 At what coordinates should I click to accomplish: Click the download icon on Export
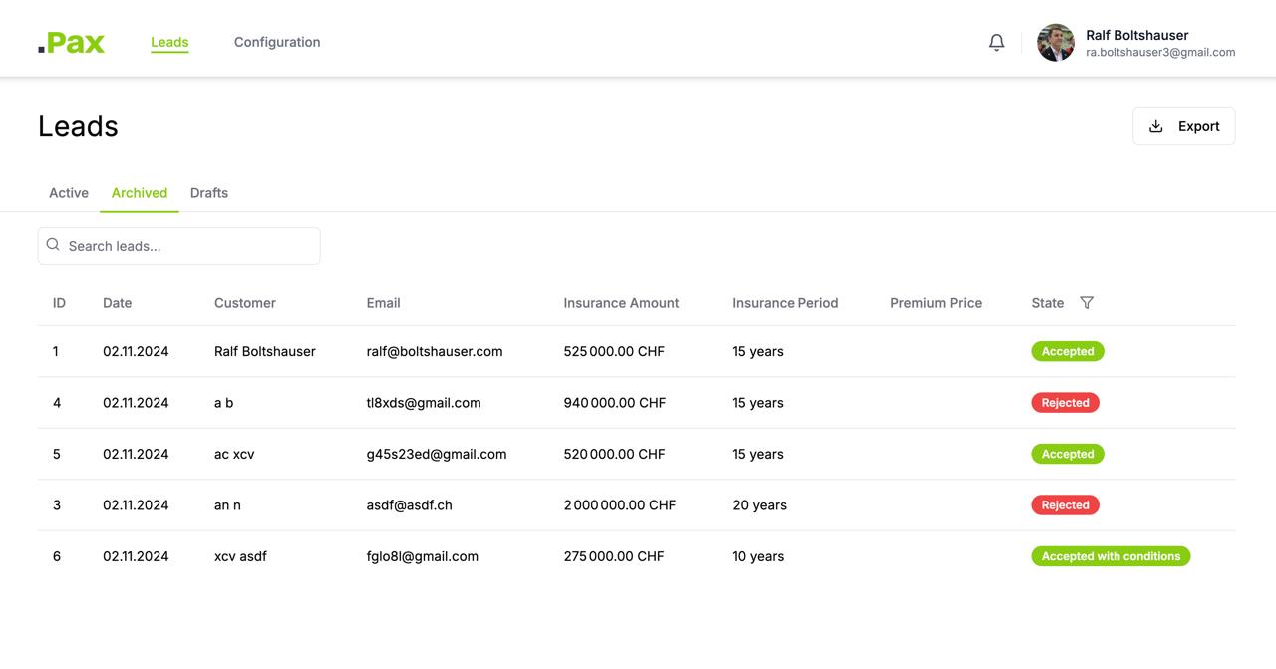[x=1156, y=126]
